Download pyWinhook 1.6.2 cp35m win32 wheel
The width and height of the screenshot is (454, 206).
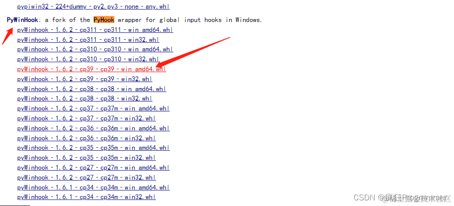87,158
